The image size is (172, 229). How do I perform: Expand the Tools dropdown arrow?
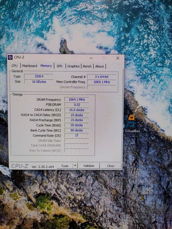tap(75, 166)
